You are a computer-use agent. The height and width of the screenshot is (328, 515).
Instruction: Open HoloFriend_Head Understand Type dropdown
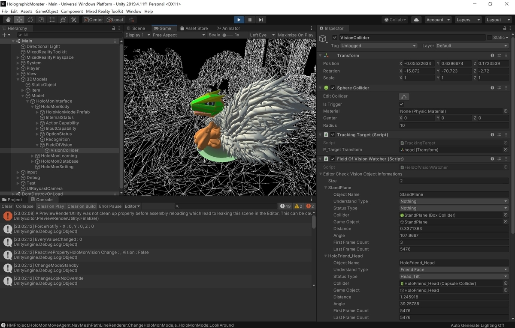[454, 270]
